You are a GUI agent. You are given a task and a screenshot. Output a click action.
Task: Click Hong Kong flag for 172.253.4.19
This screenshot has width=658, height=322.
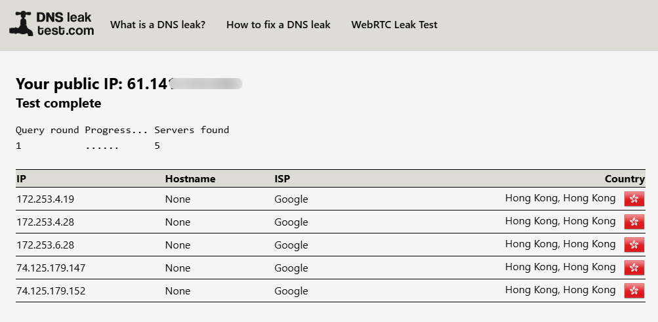point(634,199)
